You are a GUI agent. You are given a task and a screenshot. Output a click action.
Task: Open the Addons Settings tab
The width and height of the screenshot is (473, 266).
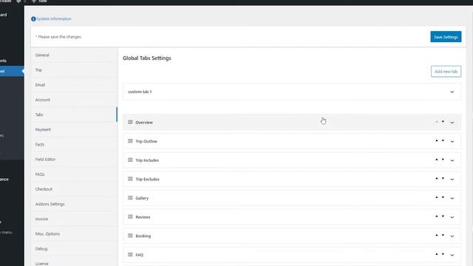[74, 204]
